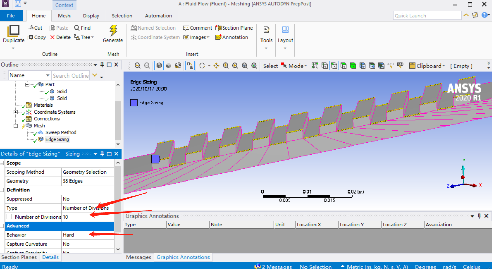Click the Search Outline field
Viewport: 492px width, 269px height.
[x=71, y=75]
